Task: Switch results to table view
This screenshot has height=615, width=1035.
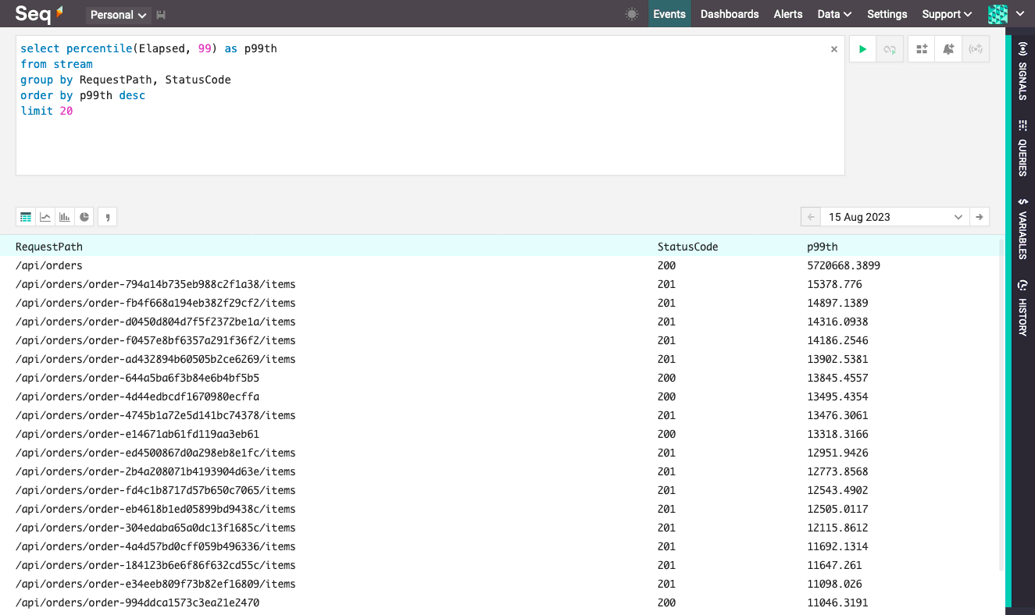Action: [x=26, y=217]
